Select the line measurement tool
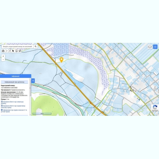159x159 pixels. (6, 51)
